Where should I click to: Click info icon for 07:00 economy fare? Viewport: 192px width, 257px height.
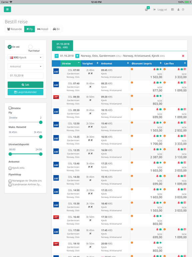click(x=132, y=69)
